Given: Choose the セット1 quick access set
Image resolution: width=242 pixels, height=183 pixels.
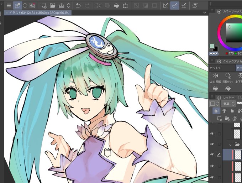Looking at the screenshot, I should (x=222, y=68).
